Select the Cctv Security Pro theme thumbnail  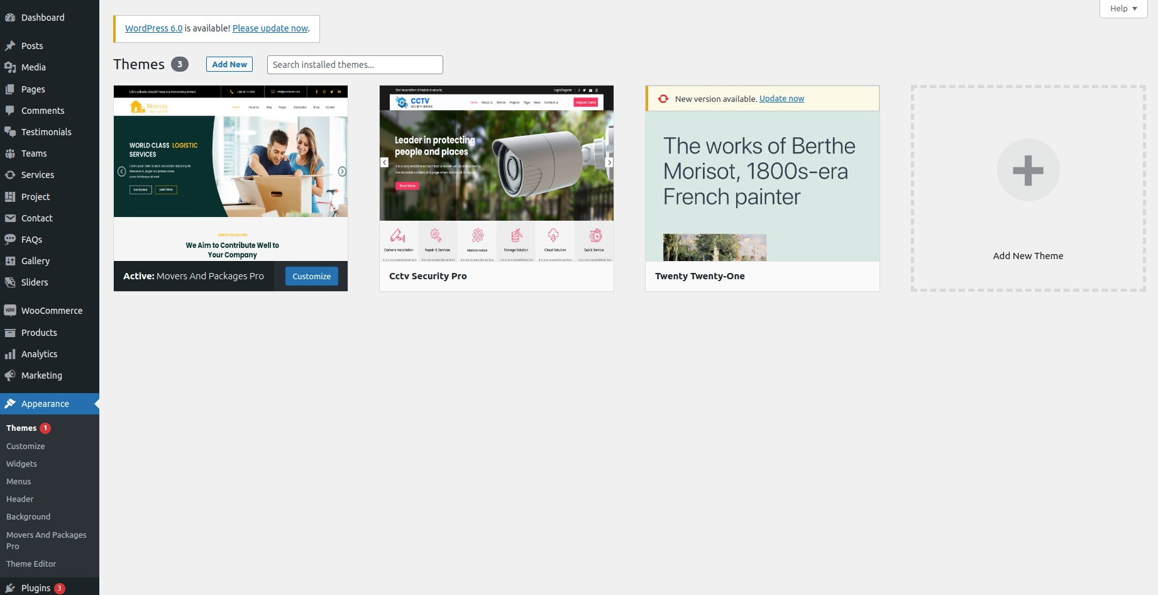click(496, 173)
